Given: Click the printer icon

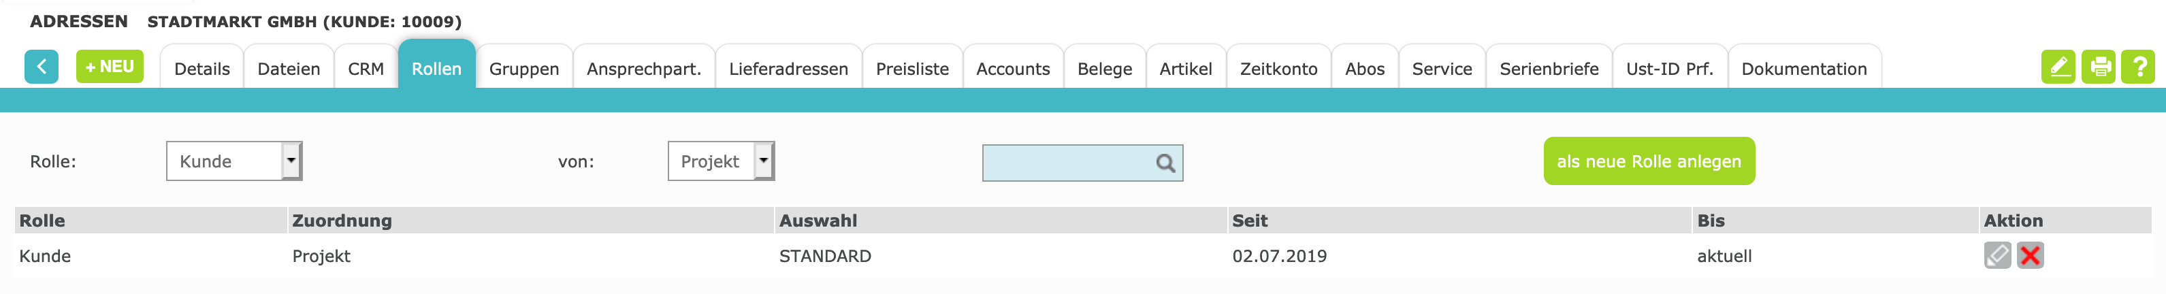Looking at the screenshot, I should tap(2098, 67).
